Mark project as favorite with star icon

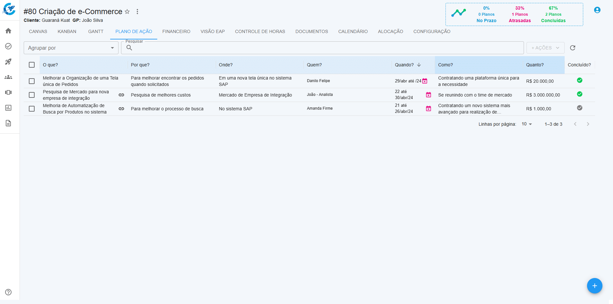pyautogui.click(x=127, y=12)
